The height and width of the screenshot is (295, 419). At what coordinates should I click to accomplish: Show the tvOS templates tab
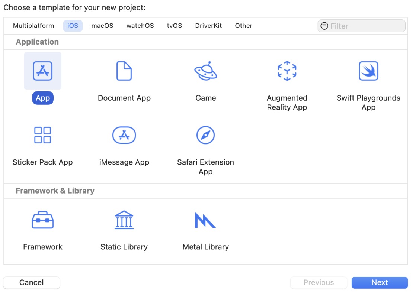click(175, 26)
